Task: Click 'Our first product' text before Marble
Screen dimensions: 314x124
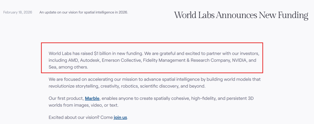Action: [66, 98]
